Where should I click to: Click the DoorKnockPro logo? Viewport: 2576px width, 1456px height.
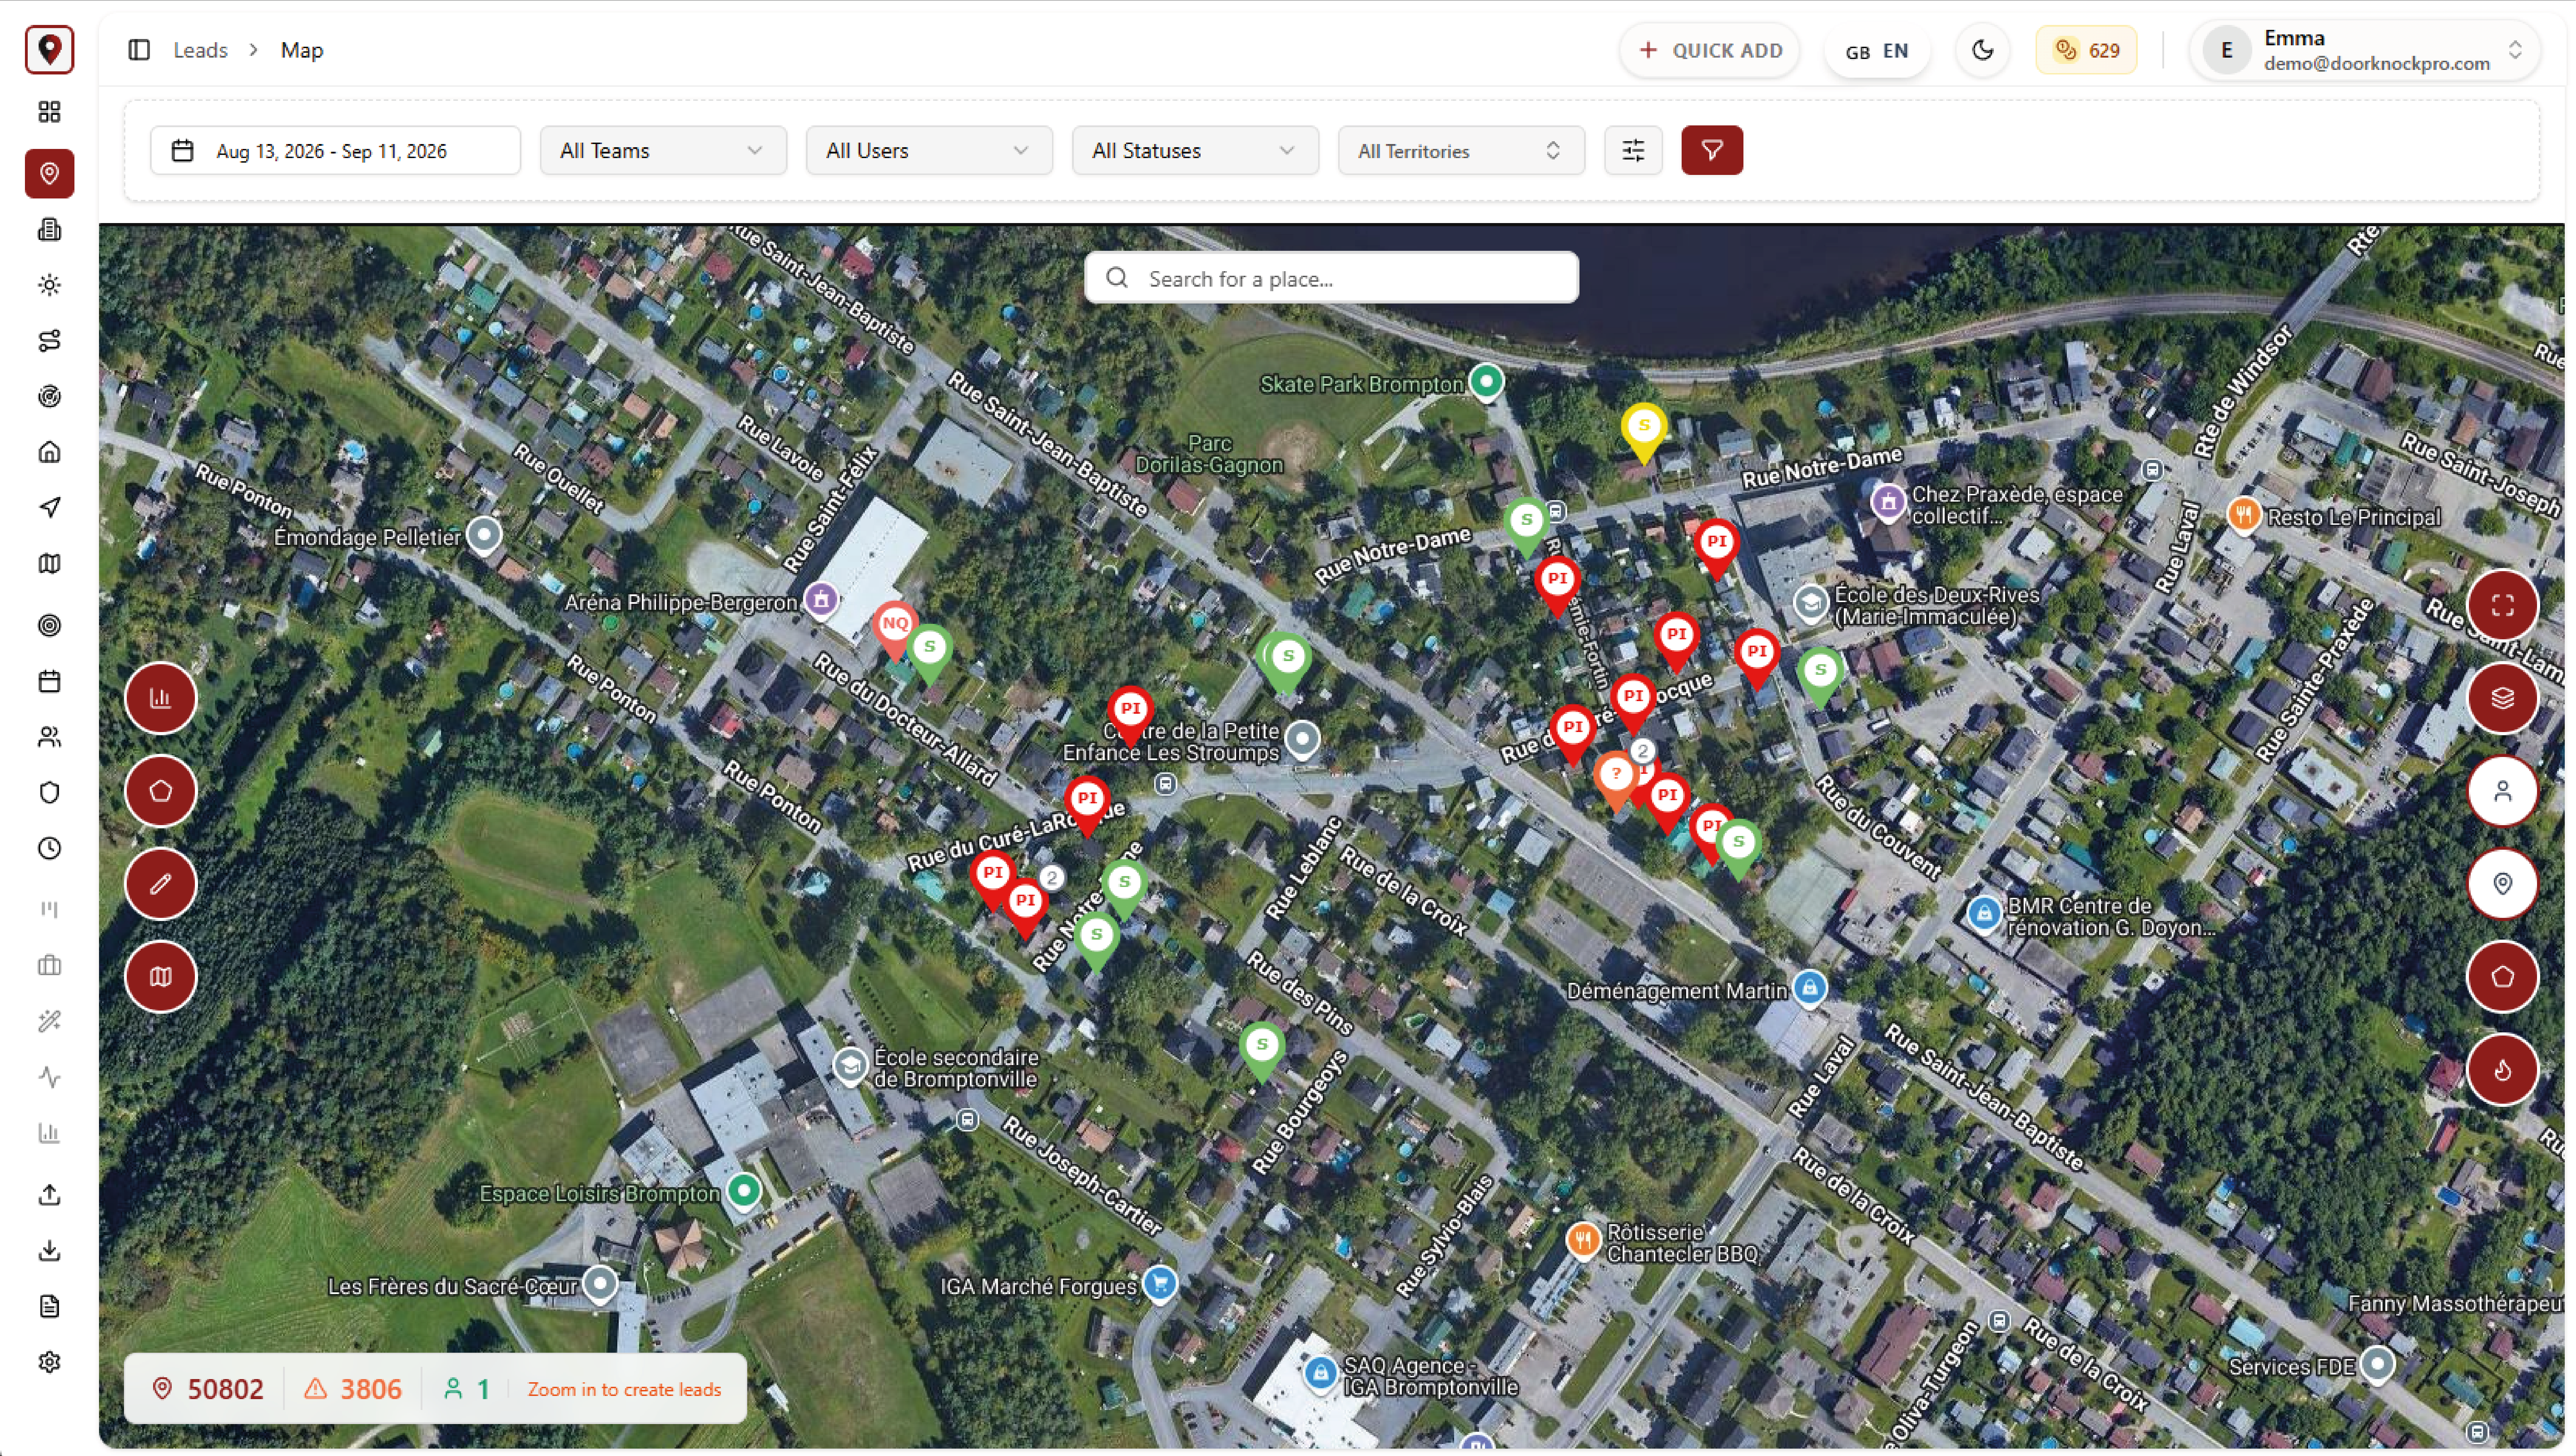(x=49, y=49)
